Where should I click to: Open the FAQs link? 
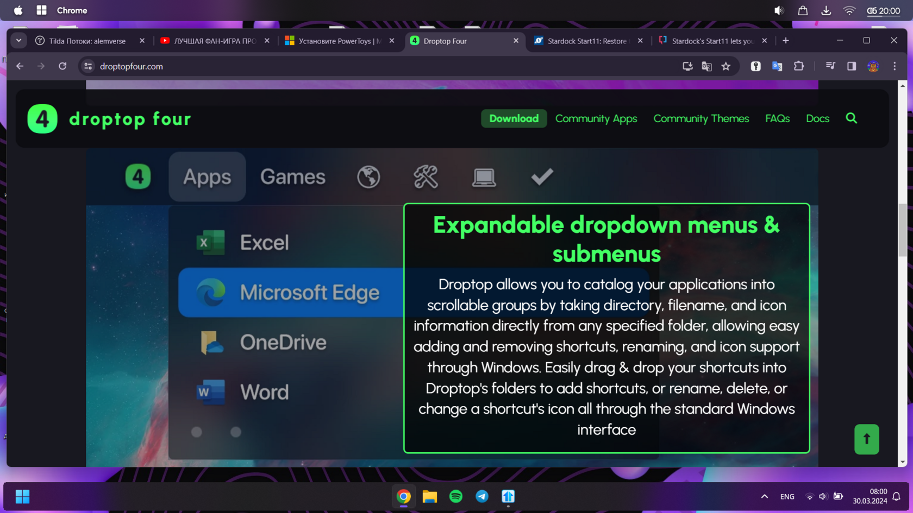click(x=777, y=118)
